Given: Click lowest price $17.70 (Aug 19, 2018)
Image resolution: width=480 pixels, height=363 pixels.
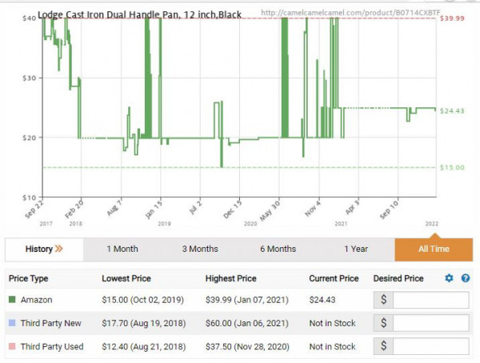Looking at the screenshot, I should tap(143, 323).
